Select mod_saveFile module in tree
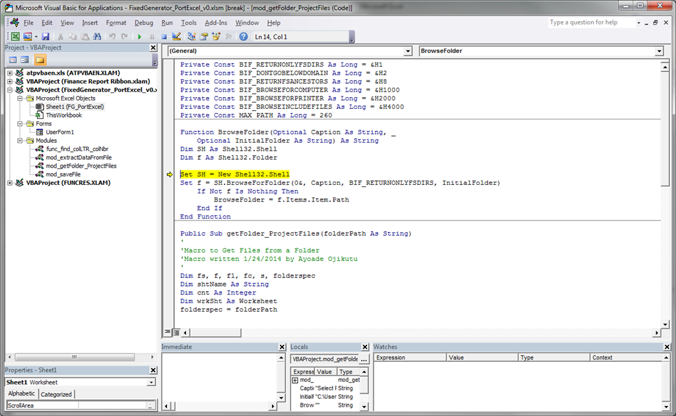Image resolution: width=676 pixels, height=416 pixels. (63, 174)
